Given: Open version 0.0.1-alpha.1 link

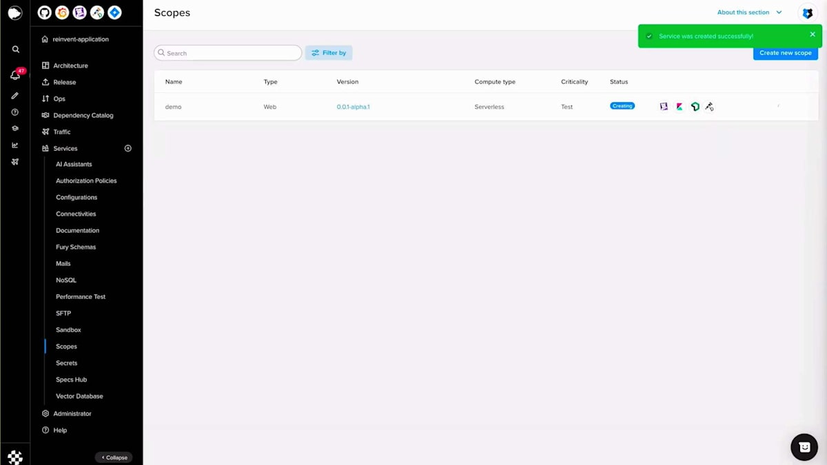Looking at the screenshot, I should [353, 107].
